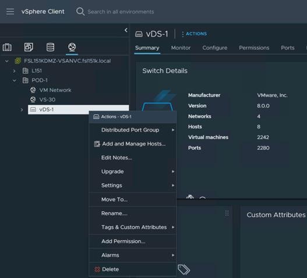Screen dimensions: 307x278
Task: Click the Manufacturer value VMware, Inc.
Action: coord(272,95)
